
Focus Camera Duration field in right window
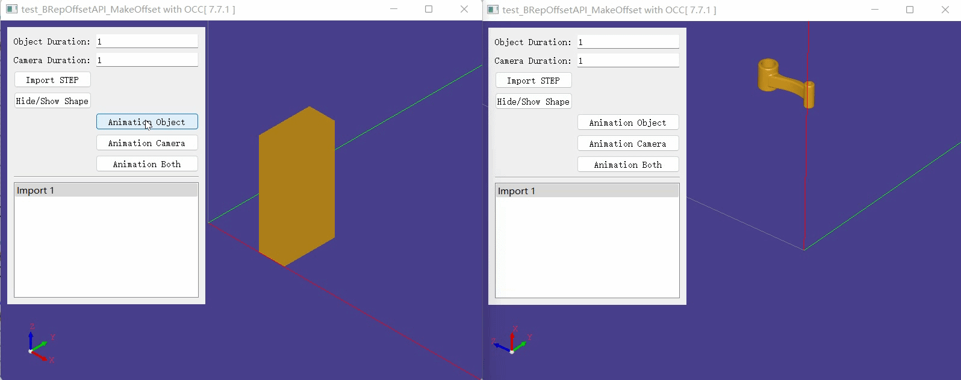[628, 61]
